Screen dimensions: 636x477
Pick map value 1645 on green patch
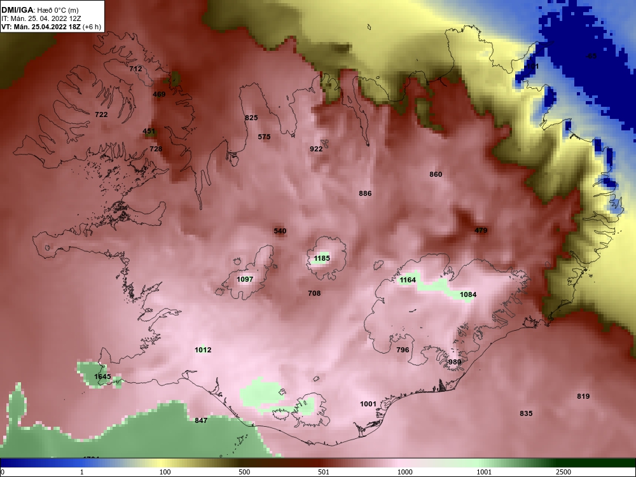(x=102, y=377)
